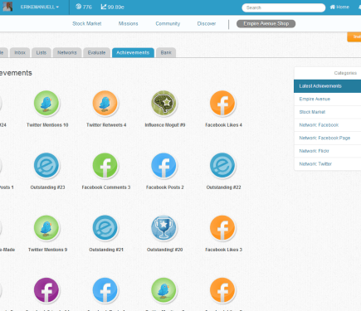Select the Facebook Likes 4 badge
Viewport: 361px width, 311px height.
click(222, 103)
